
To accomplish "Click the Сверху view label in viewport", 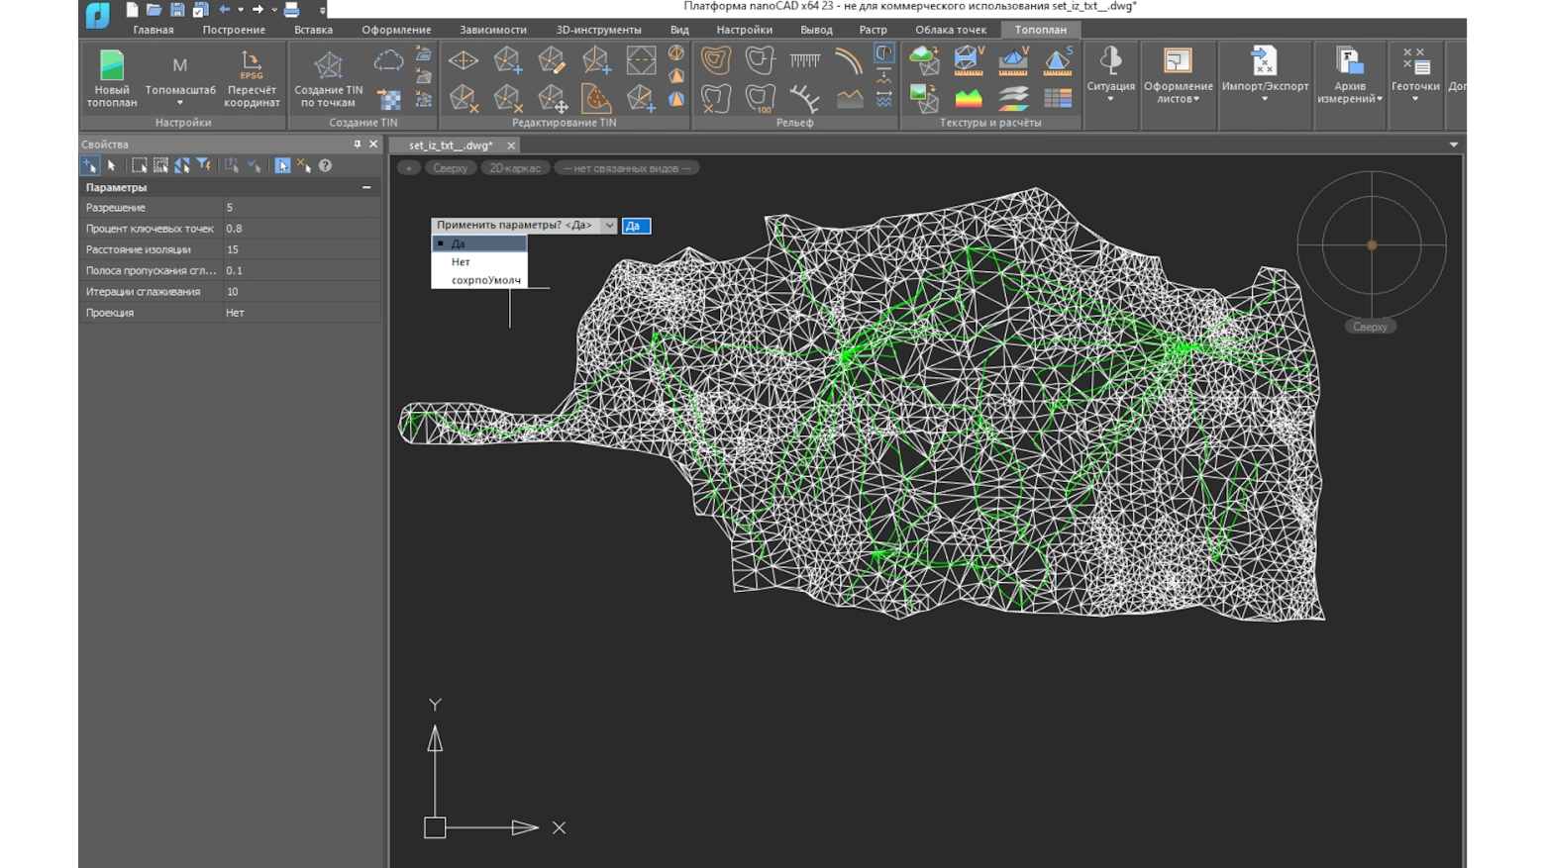I will [450, 168].
